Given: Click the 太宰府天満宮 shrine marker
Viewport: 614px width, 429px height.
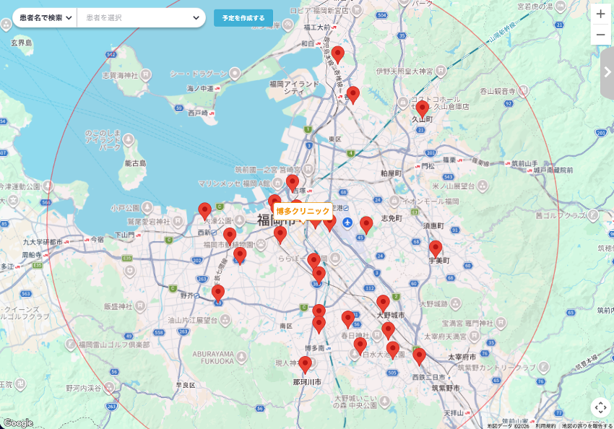Looking at the screenshot, I should click(x=474, y=336).
